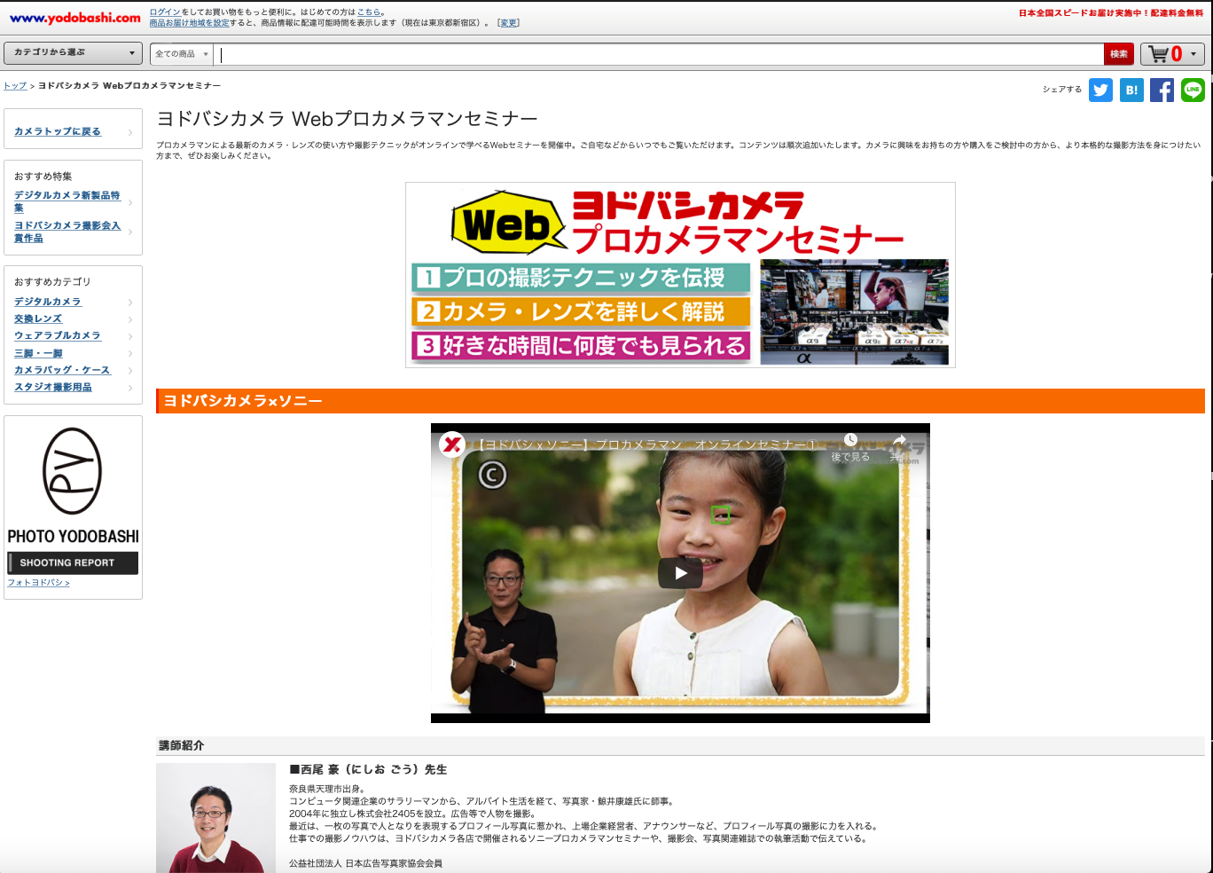Open the ログイン link

coord(165,12)
